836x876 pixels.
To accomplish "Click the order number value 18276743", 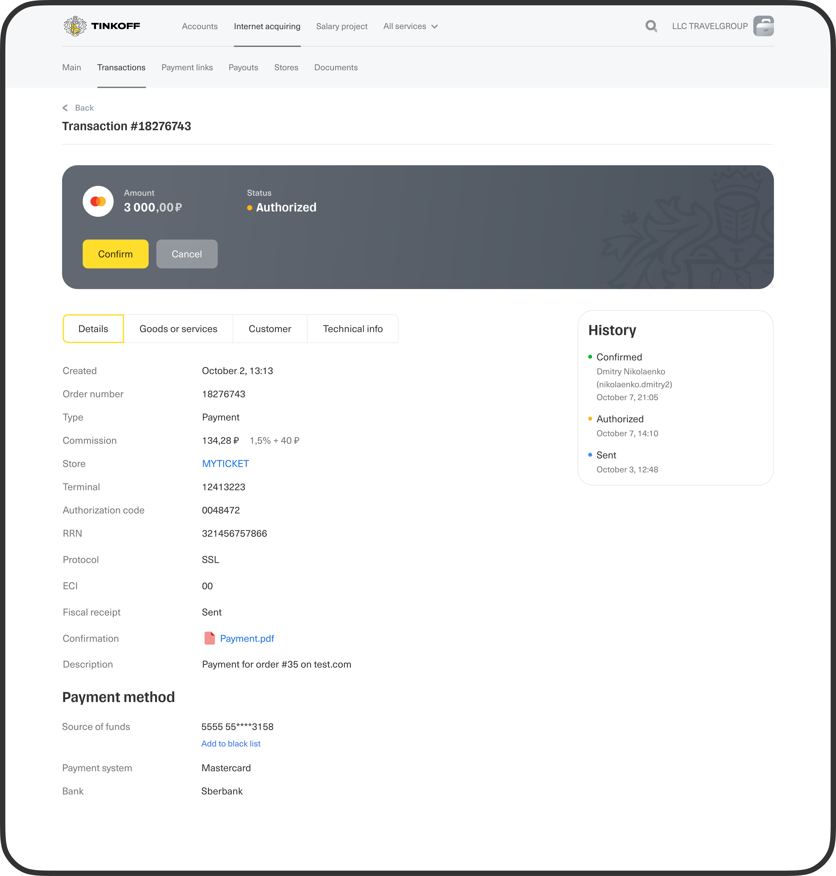I will (224, 394).
